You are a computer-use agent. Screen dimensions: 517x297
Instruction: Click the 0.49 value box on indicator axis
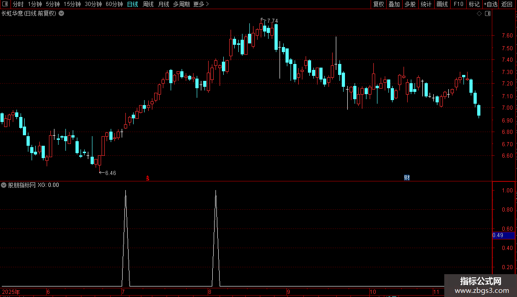[503, 235]
